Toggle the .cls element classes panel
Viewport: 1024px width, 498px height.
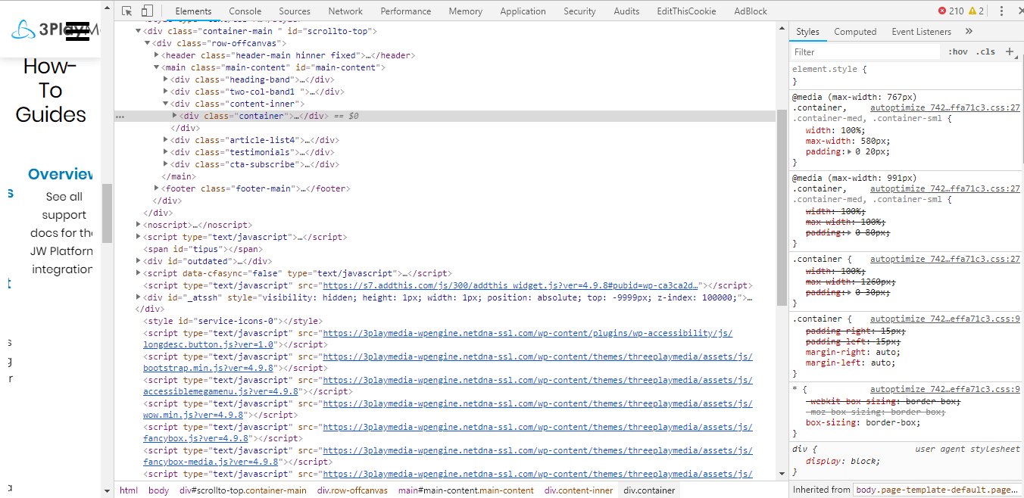[x=986, y=51]
